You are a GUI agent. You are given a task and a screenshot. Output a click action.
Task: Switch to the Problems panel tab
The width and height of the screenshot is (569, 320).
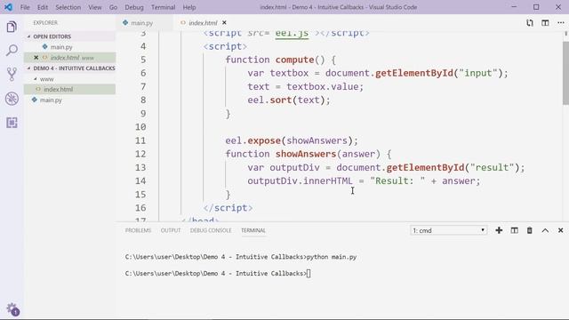click(x=138, y=230)
